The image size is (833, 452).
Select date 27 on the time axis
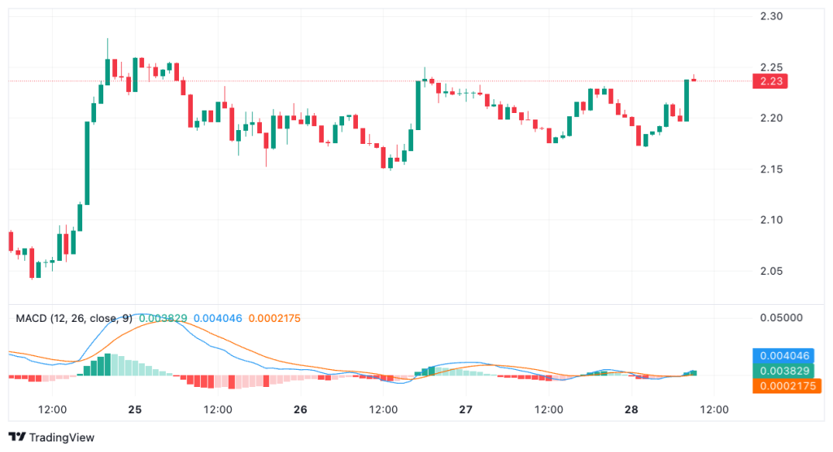click(466, 409)
